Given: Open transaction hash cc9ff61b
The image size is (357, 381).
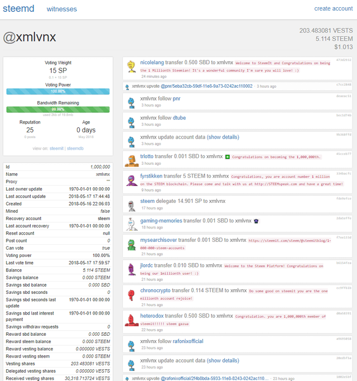Looking at the screenshot, I should [344, 288].
